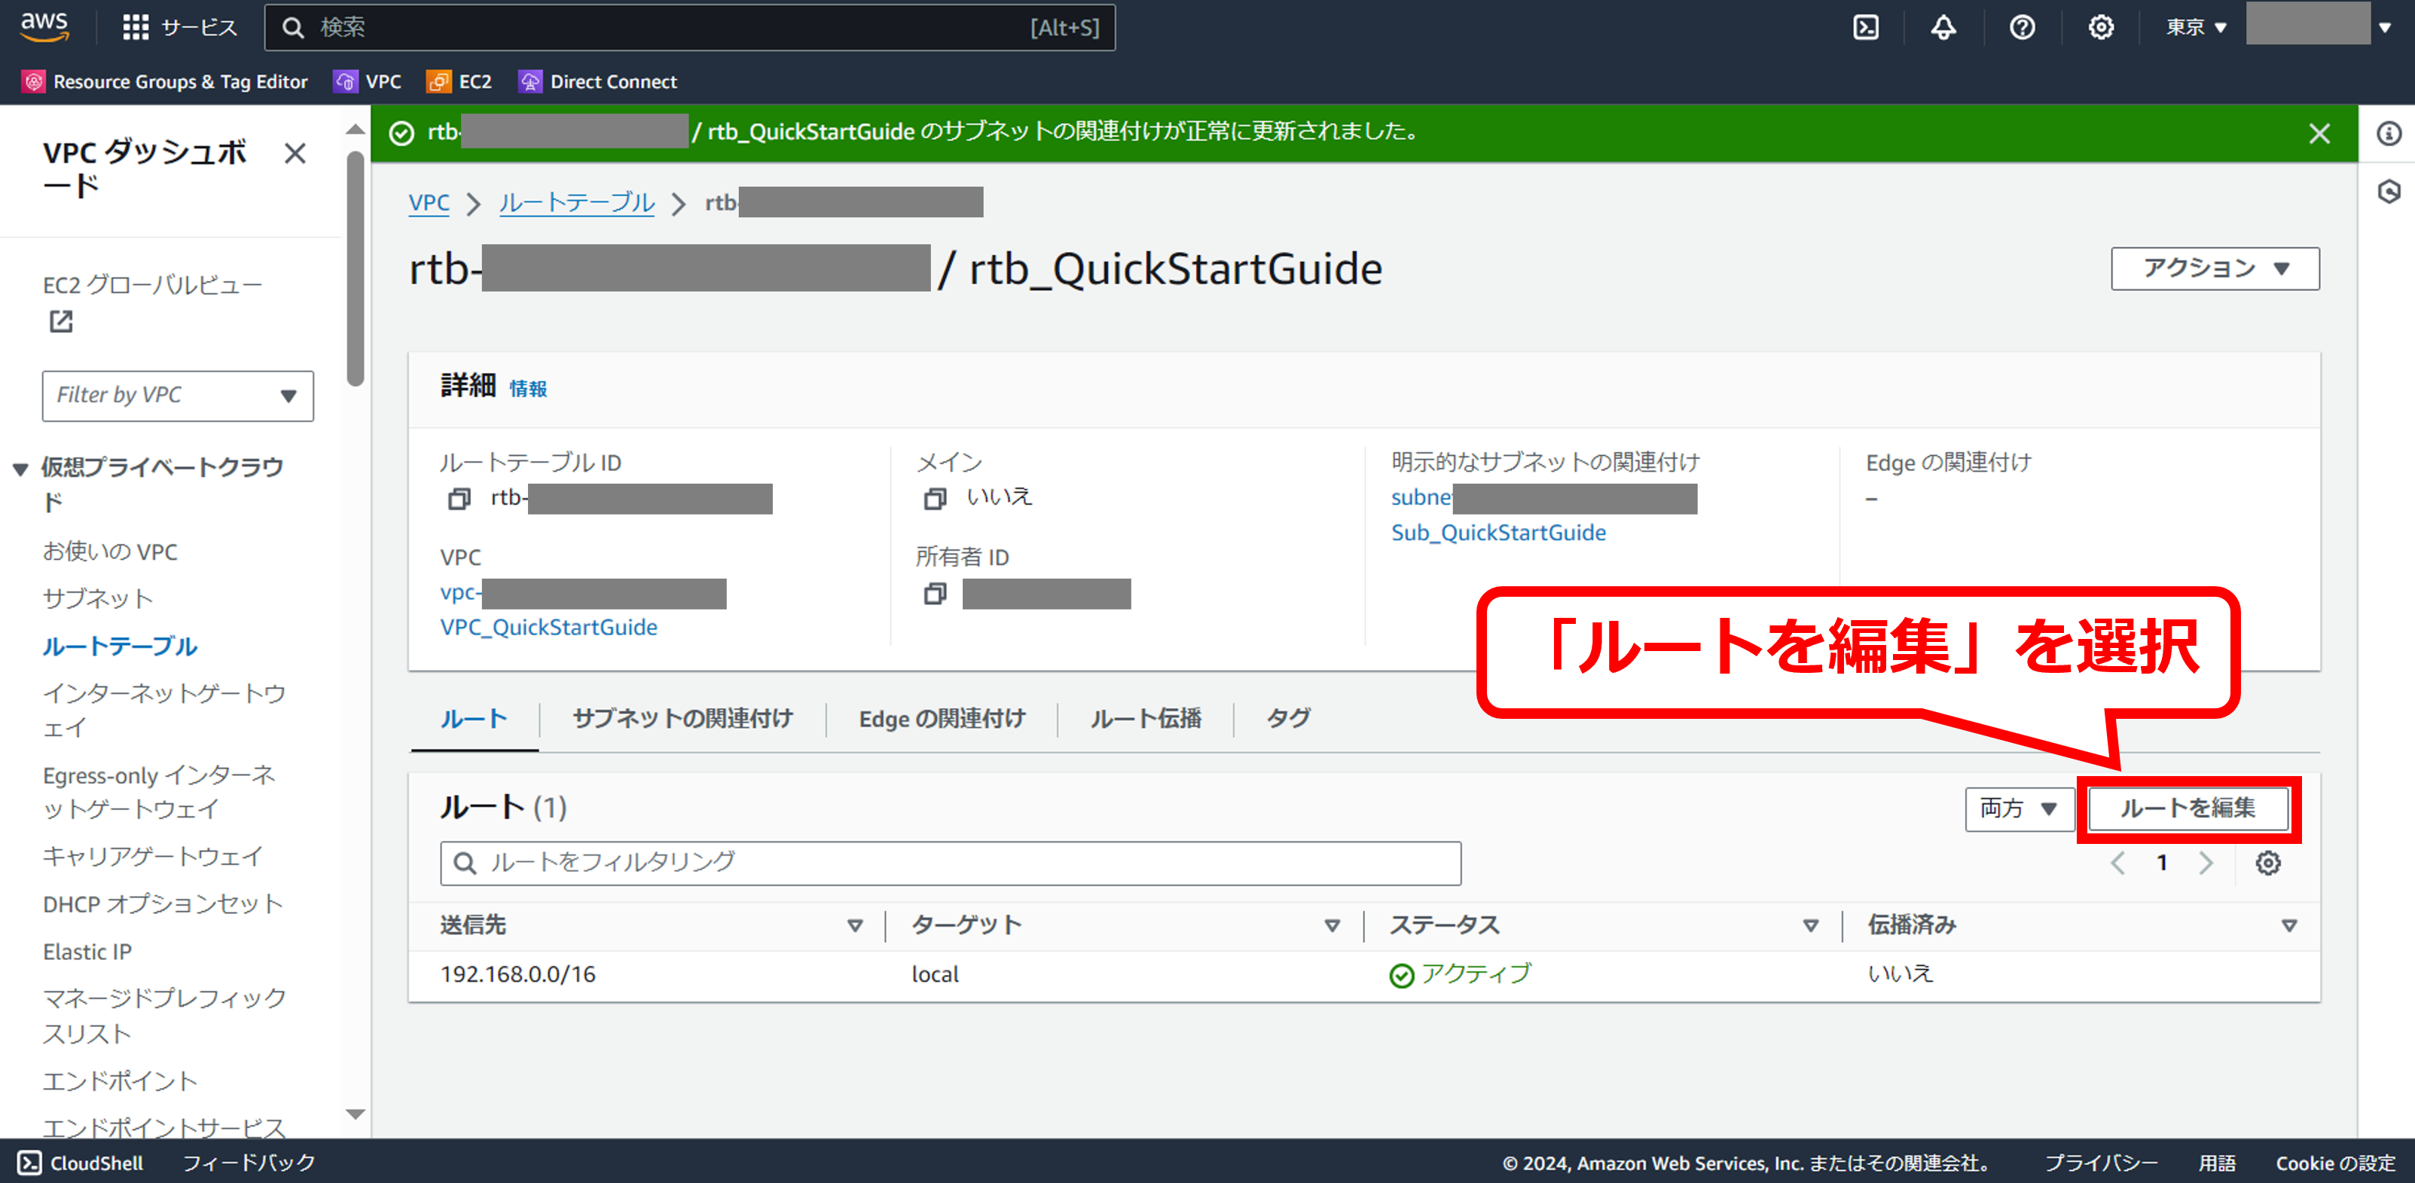Open CloudShell icon in top navigation bar
2415x1183 pixels.
tap(1866, 27)
